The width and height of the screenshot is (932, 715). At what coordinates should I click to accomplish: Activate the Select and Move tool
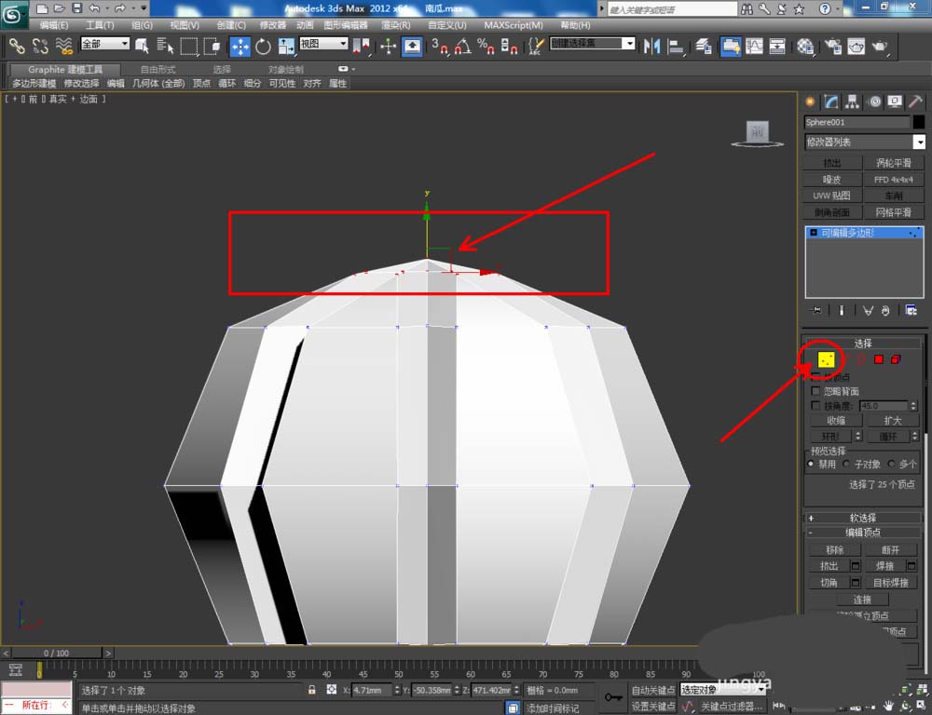point(240,47)
